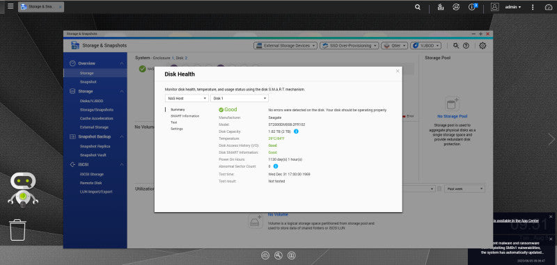Open the VJBOD dropdown
Screen dimensions: 557x265
pos(425,45)
